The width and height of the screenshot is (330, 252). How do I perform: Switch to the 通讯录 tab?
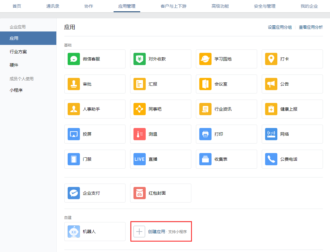click(x=53, y=6)
